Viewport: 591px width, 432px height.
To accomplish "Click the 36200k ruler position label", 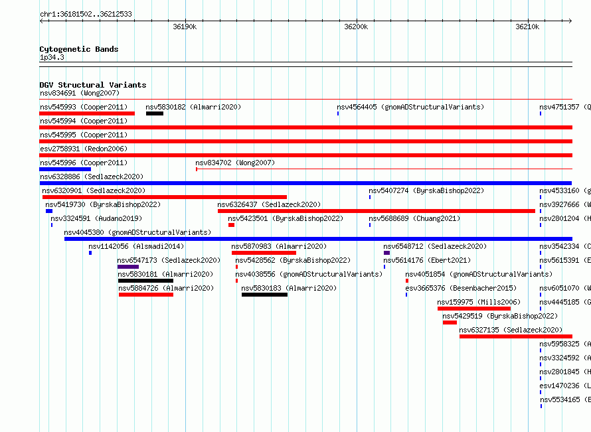I will (356, 27).
